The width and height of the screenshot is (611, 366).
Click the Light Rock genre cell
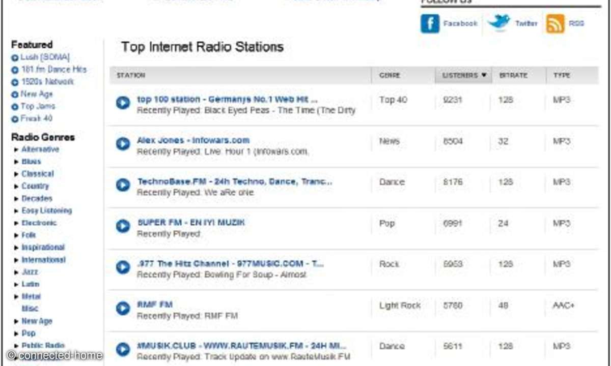(400, 306)
